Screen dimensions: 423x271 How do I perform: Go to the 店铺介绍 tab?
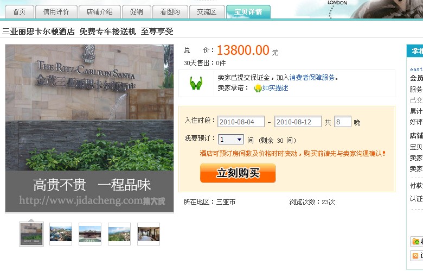click(99, 11)
